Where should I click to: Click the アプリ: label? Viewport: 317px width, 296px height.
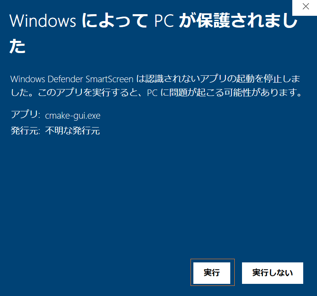(26, 115)
